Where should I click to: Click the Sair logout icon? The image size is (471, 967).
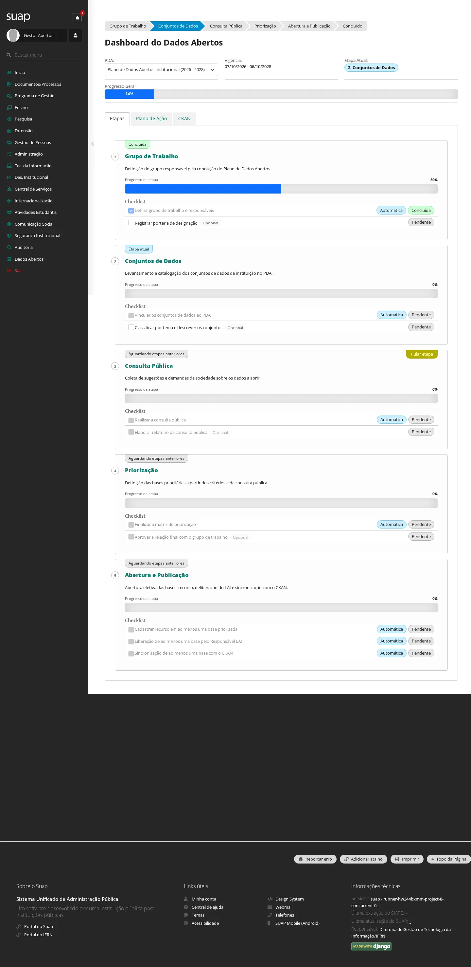pos(9,271)
